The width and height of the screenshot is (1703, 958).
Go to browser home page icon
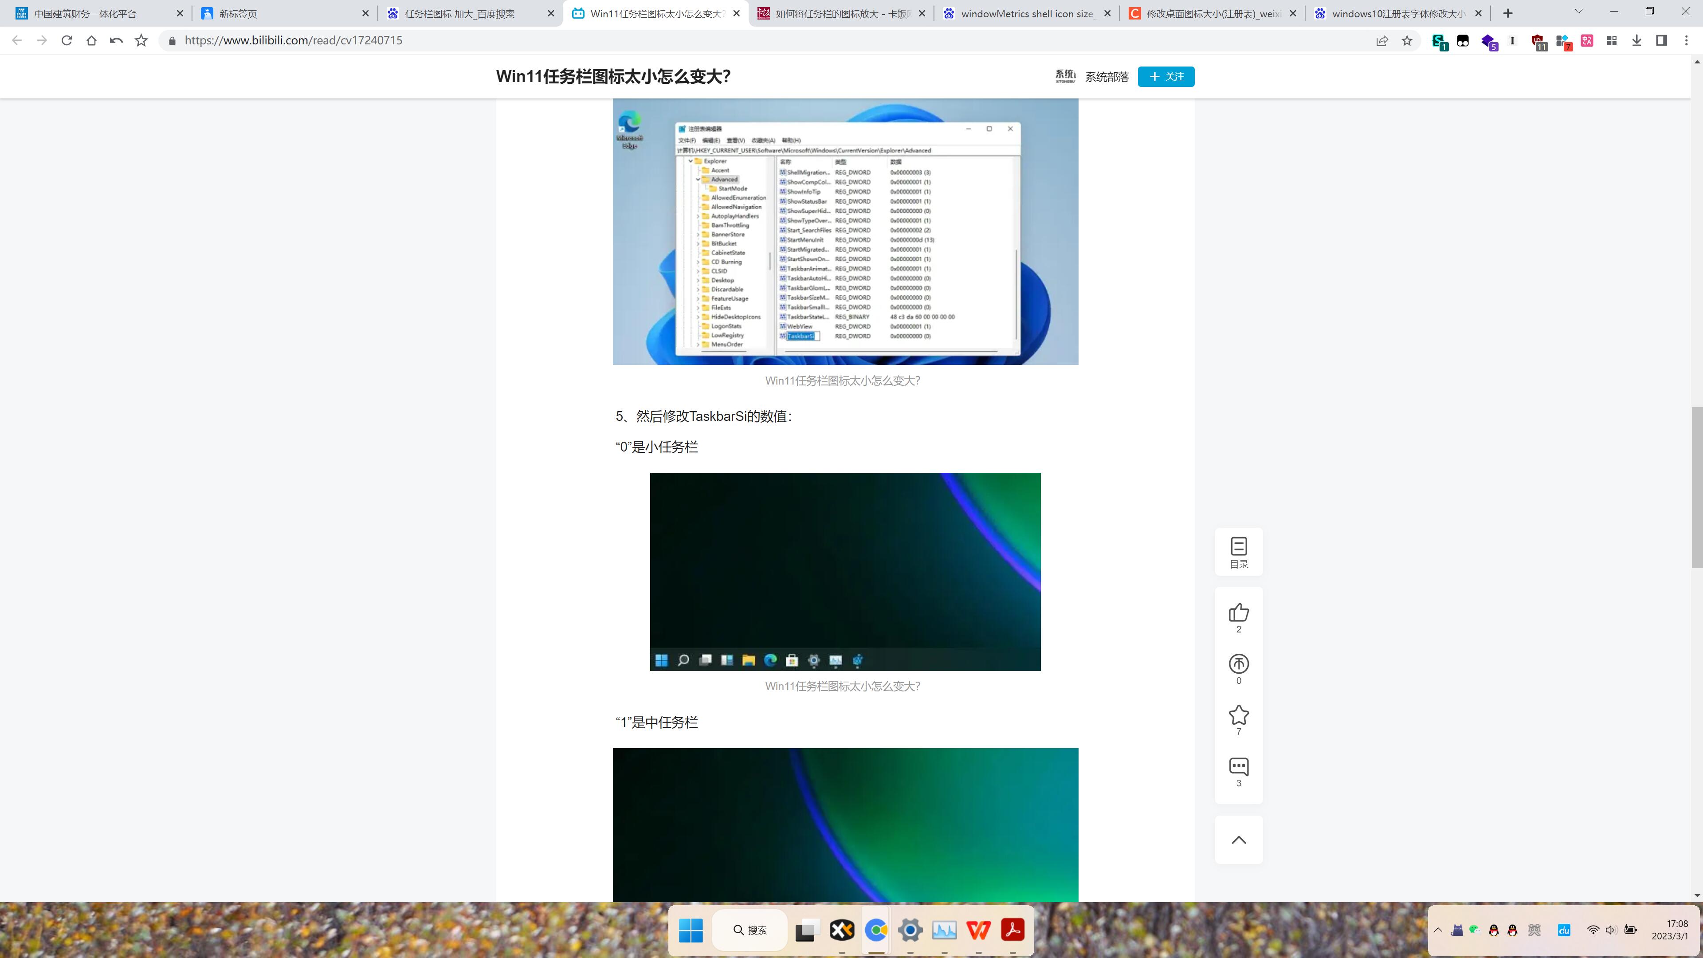pyautogui.click(x=91, y=41)
